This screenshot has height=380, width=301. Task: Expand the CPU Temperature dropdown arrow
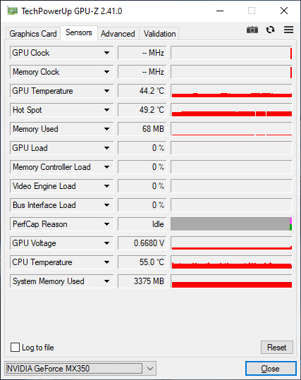[x=106, y=262]
